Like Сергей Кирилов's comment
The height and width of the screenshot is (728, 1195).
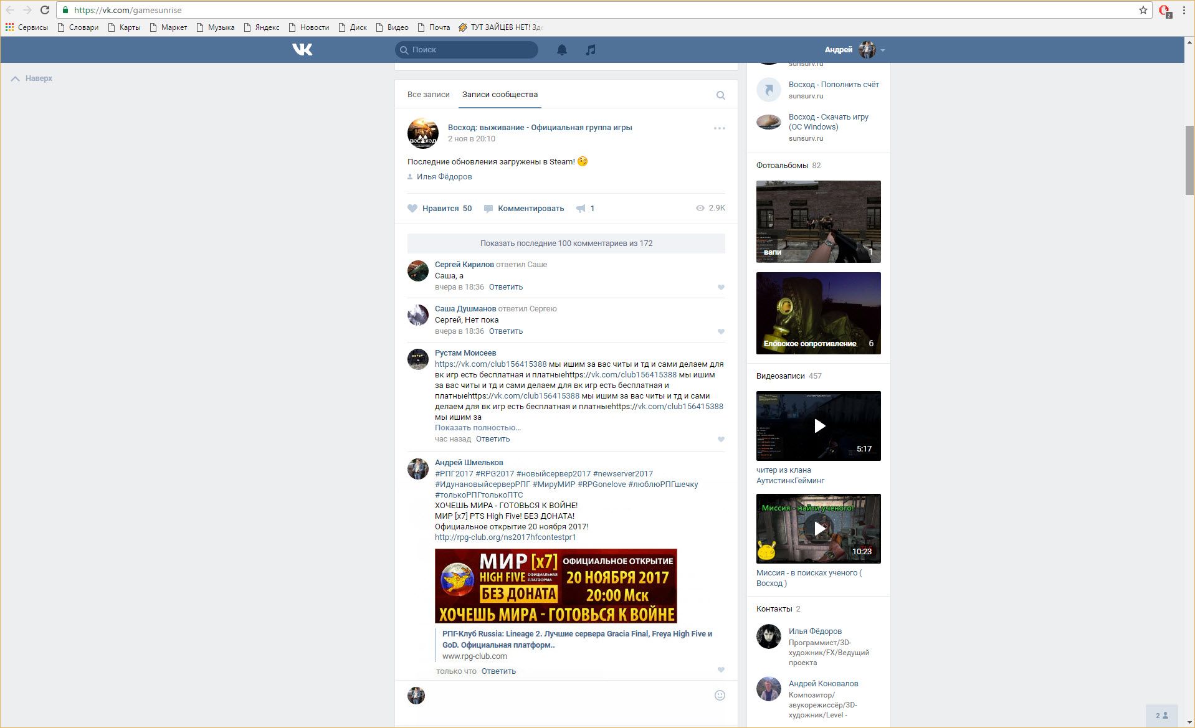[721, 287]
